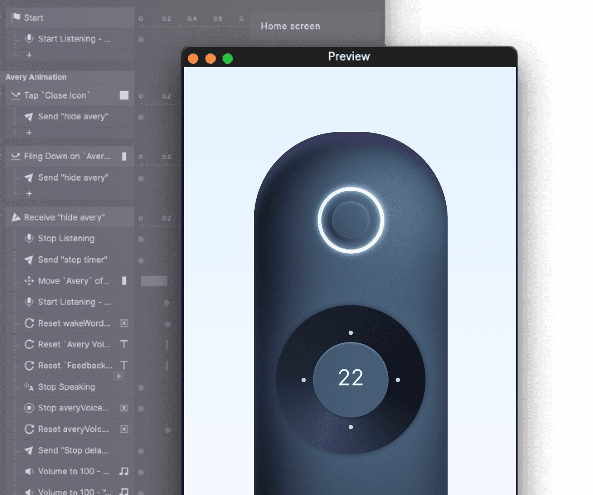Add a response under the Fling Down trigger with plus

[x=29, y=194]
